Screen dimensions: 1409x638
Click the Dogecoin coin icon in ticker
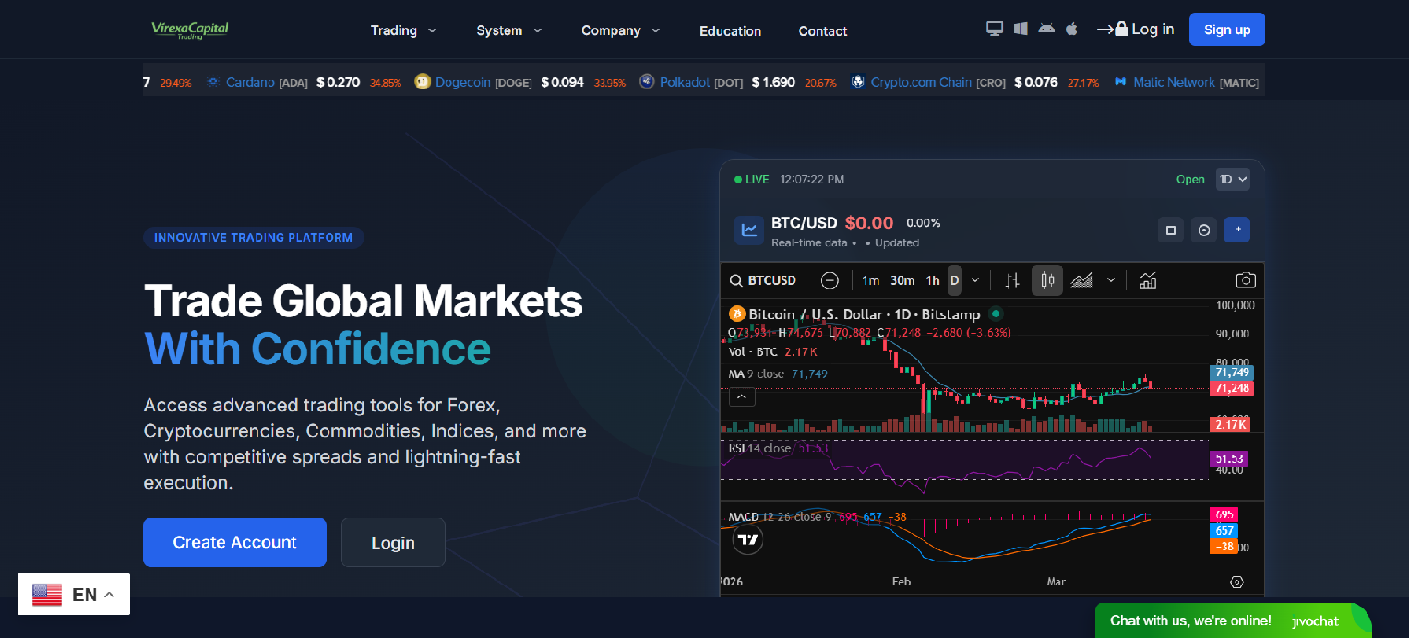click(423, 82)
